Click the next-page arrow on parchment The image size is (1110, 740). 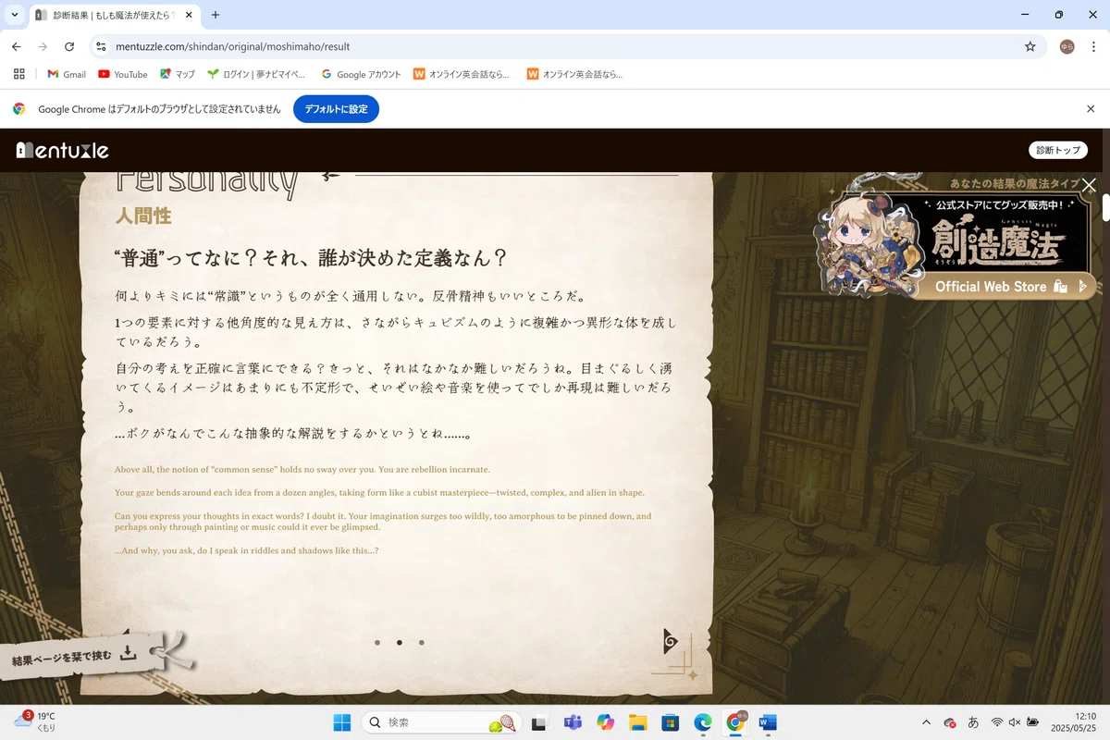point(672,641)
